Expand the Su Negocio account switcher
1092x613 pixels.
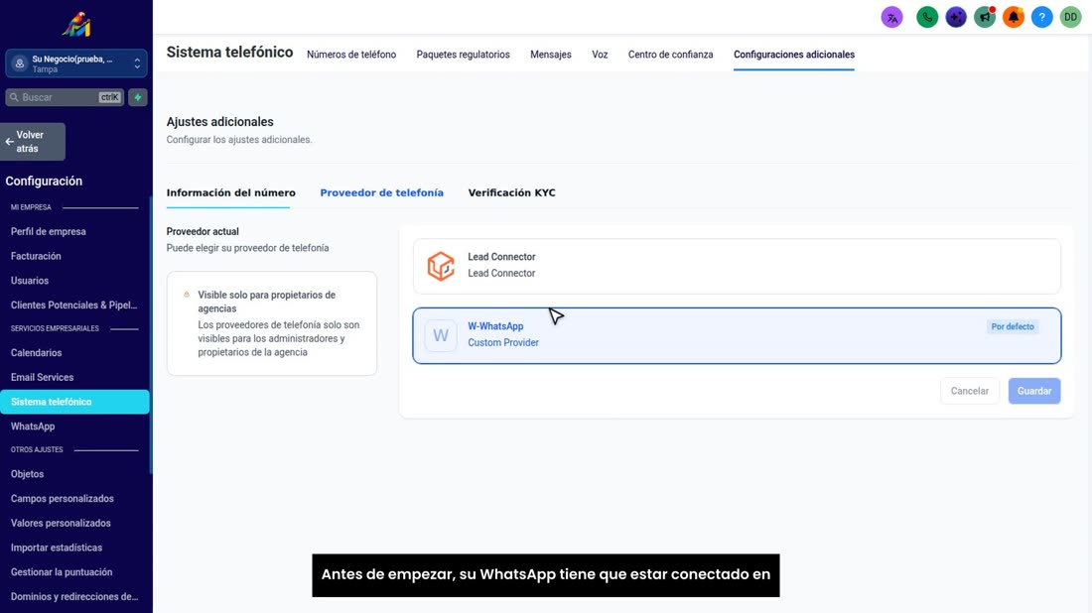click(x=76, y=63)
